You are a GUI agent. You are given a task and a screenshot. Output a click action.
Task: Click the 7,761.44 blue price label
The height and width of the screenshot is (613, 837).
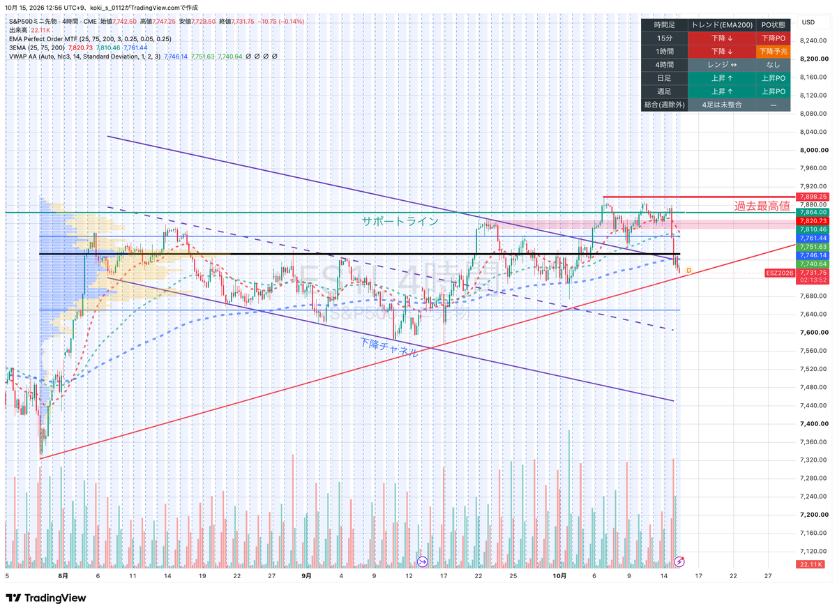tap(813, 238)
